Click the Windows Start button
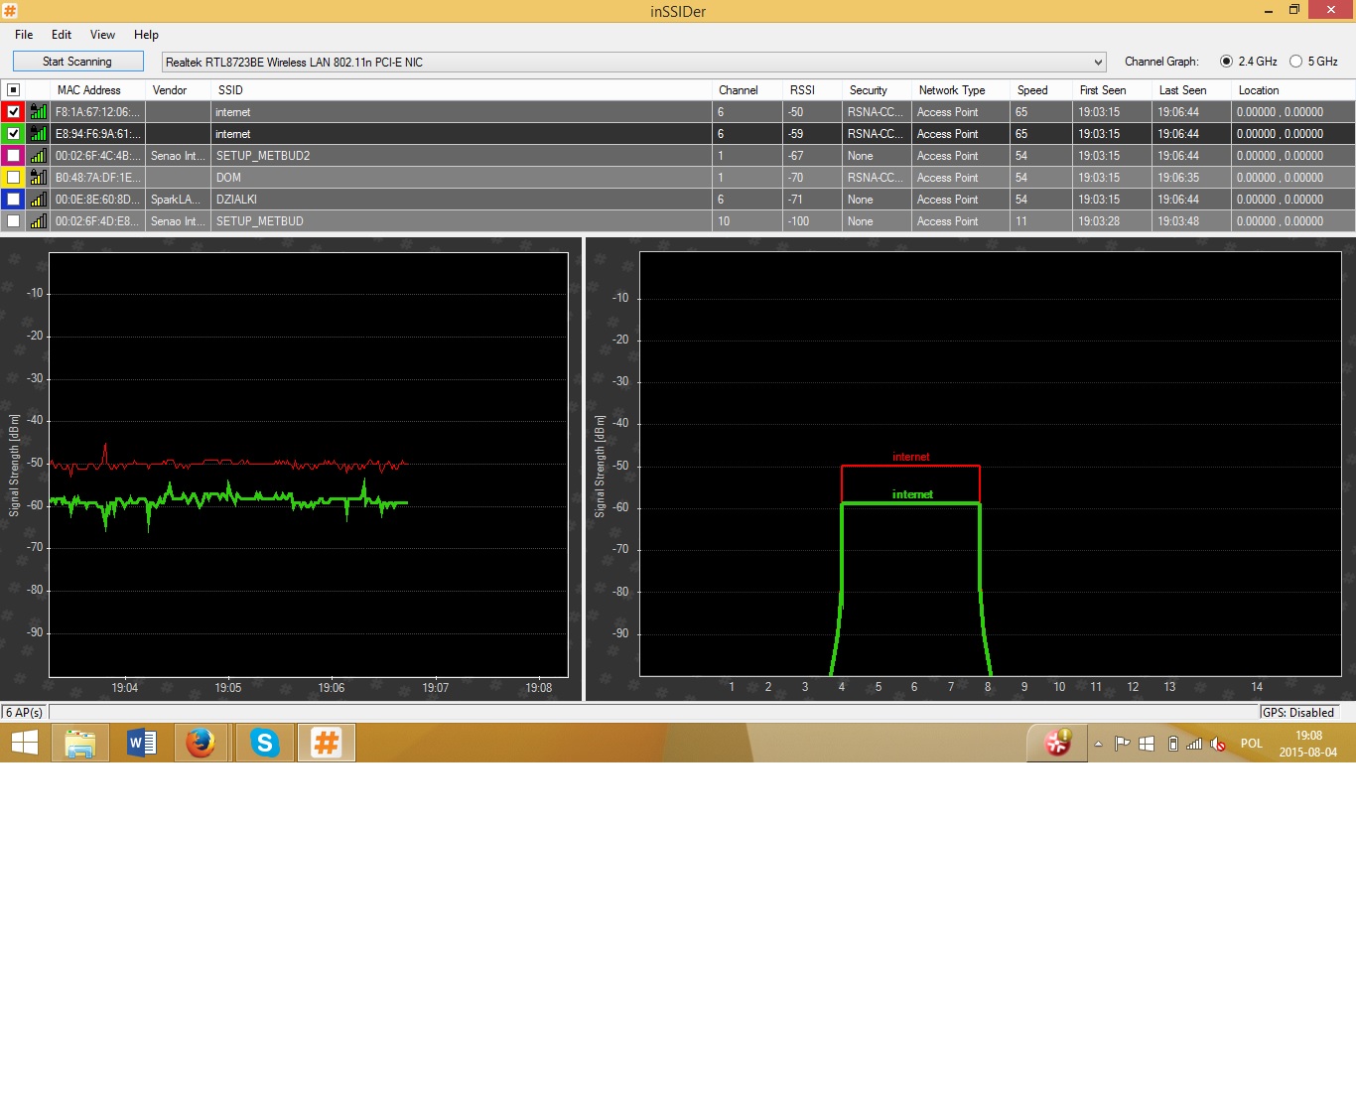 25,743
